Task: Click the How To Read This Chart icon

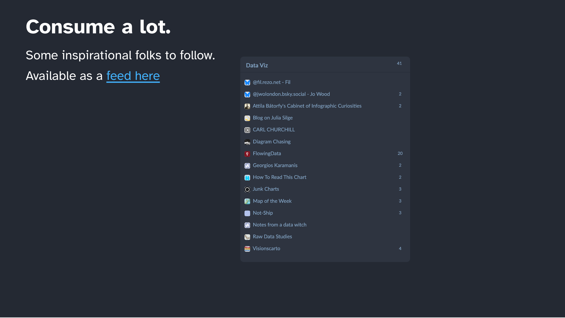Action: (x=247, y=178)
